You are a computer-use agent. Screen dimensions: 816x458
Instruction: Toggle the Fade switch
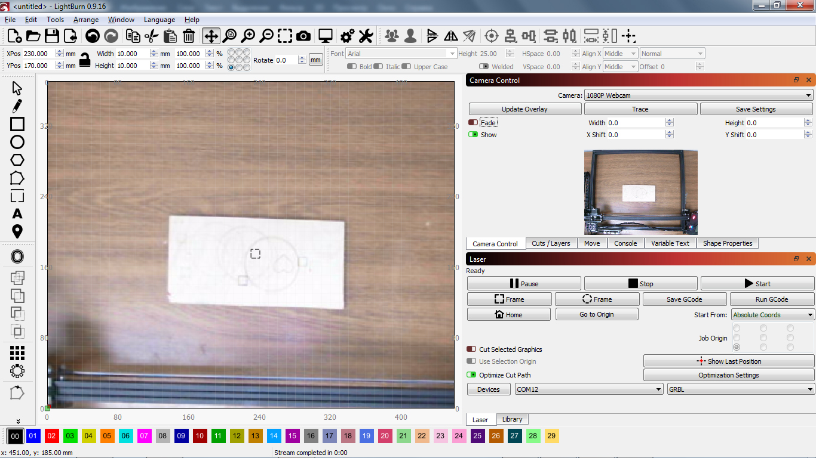click(473, 123)
